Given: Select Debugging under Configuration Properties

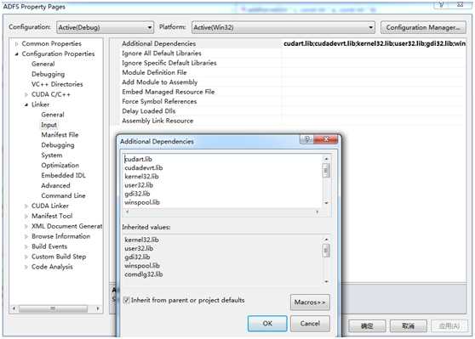Looking at the screenshot, I should 48,74.
